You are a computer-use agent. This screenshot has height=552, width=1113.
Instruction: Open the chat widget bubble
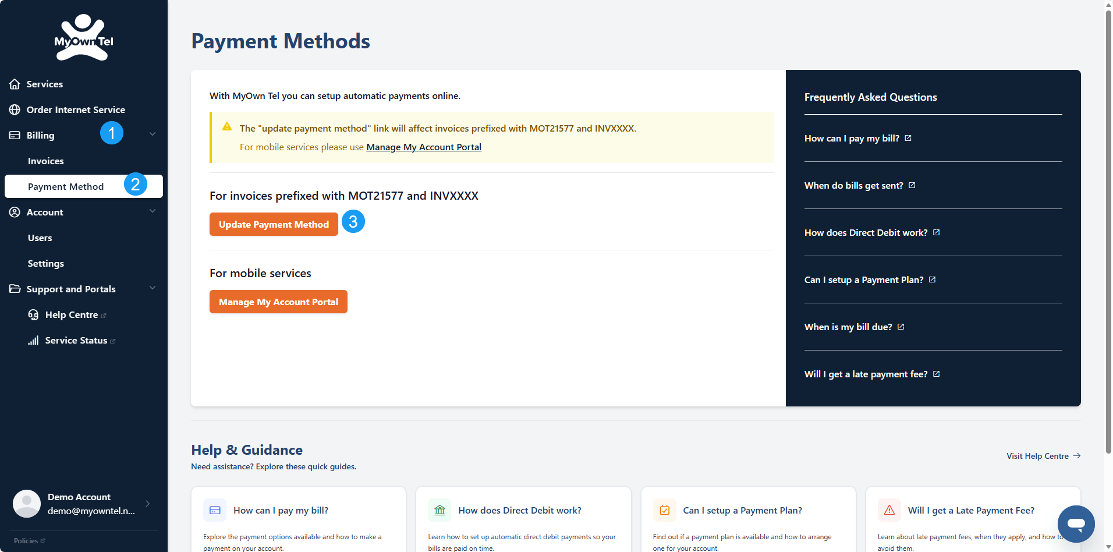click(x=1076, y=524)
